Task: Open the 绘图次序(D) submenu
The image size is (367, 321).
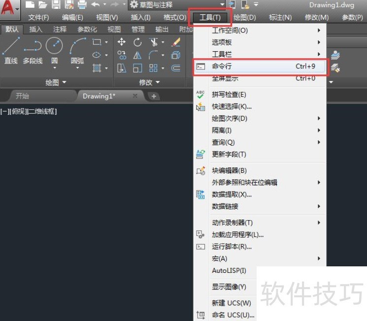Action: pos(260,118)
